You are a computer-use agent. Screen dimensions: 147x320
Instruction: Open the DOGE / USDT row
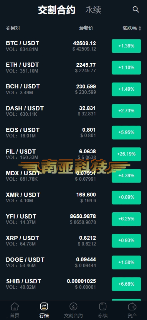pyautogui.click(x=74, y=262)
